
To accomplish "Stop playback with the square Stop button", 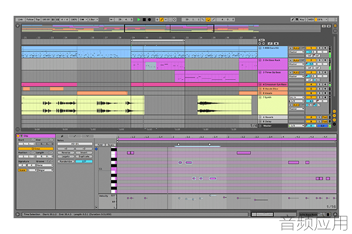I will pyautogui.click(x=144, y=20).
